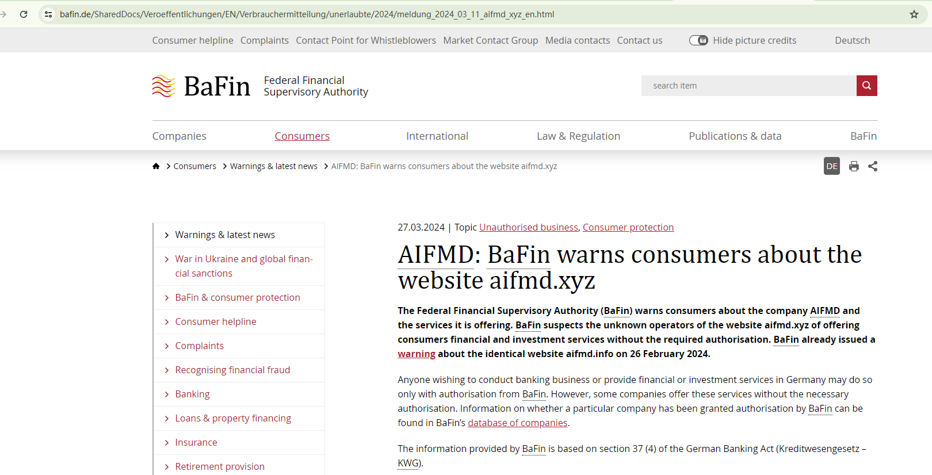Viewport: 932px width, 475px height.
Task: View site information icon in address bar
Action: [48, 14]
